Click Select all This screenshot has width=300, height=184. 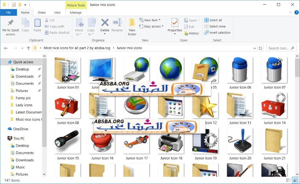point(213,20)
